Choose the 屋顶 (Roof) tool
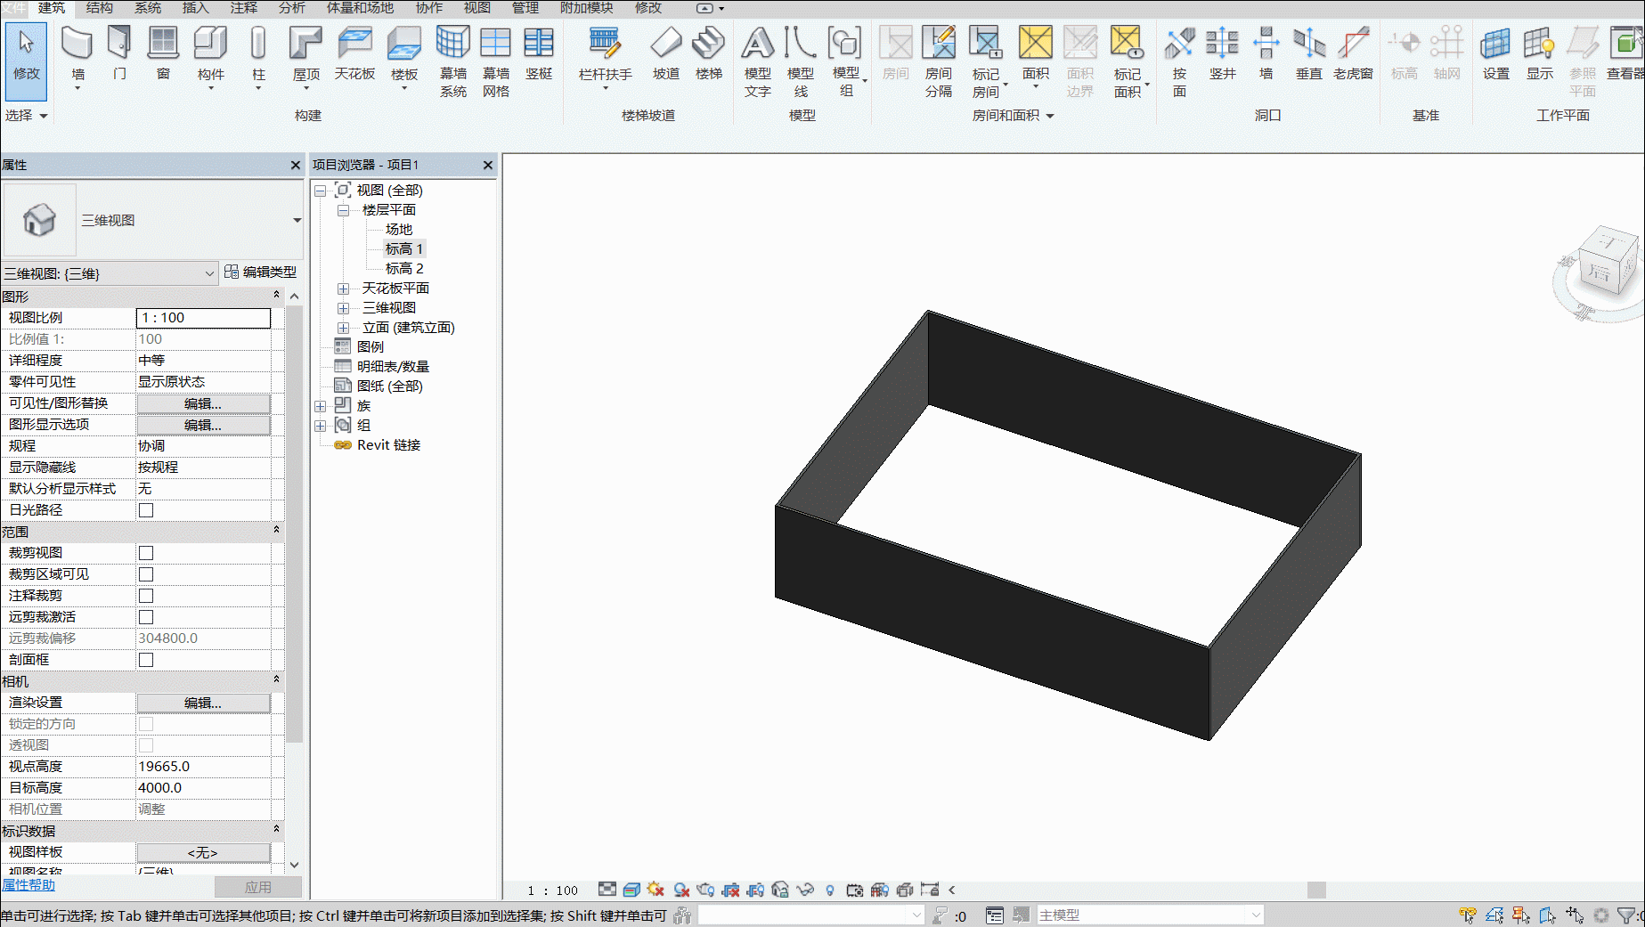Screen dimensions: 1645x927 click(305, 56)
